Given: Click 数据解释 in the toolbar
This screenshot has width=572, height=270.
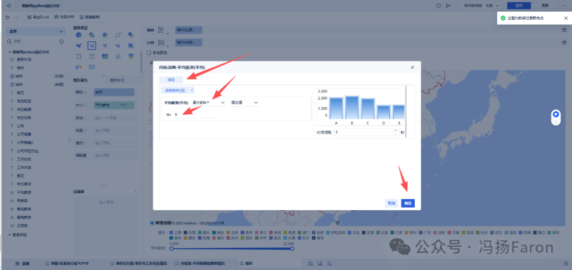Looking at the screenshot, I should [90, 17].
